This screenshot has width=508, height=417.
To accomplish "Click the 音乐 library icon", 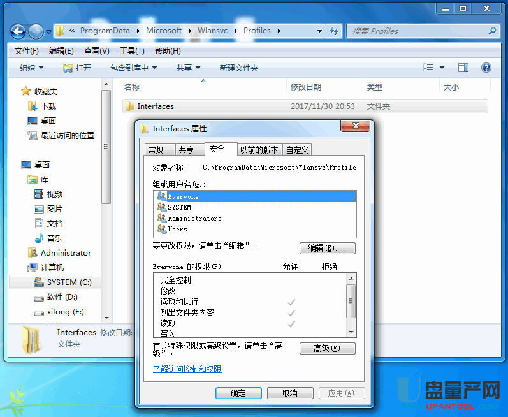I will tap(40, 238).
